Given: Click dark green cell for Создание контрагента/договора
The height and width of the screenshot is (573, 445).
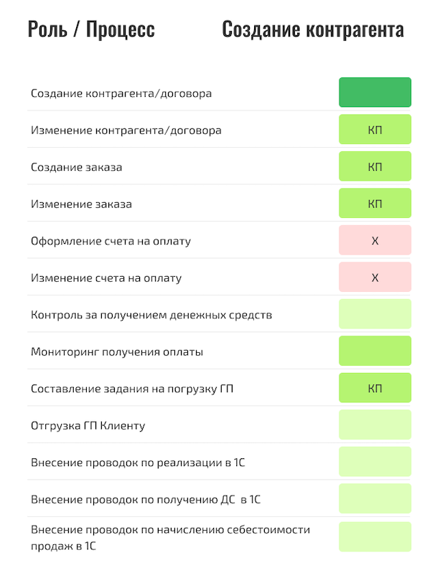Looking at the screenshot, I should pos(375,93).
